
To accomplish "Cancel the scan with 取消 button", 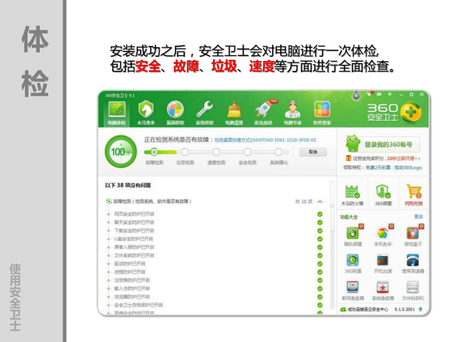I will pos(313,152).
